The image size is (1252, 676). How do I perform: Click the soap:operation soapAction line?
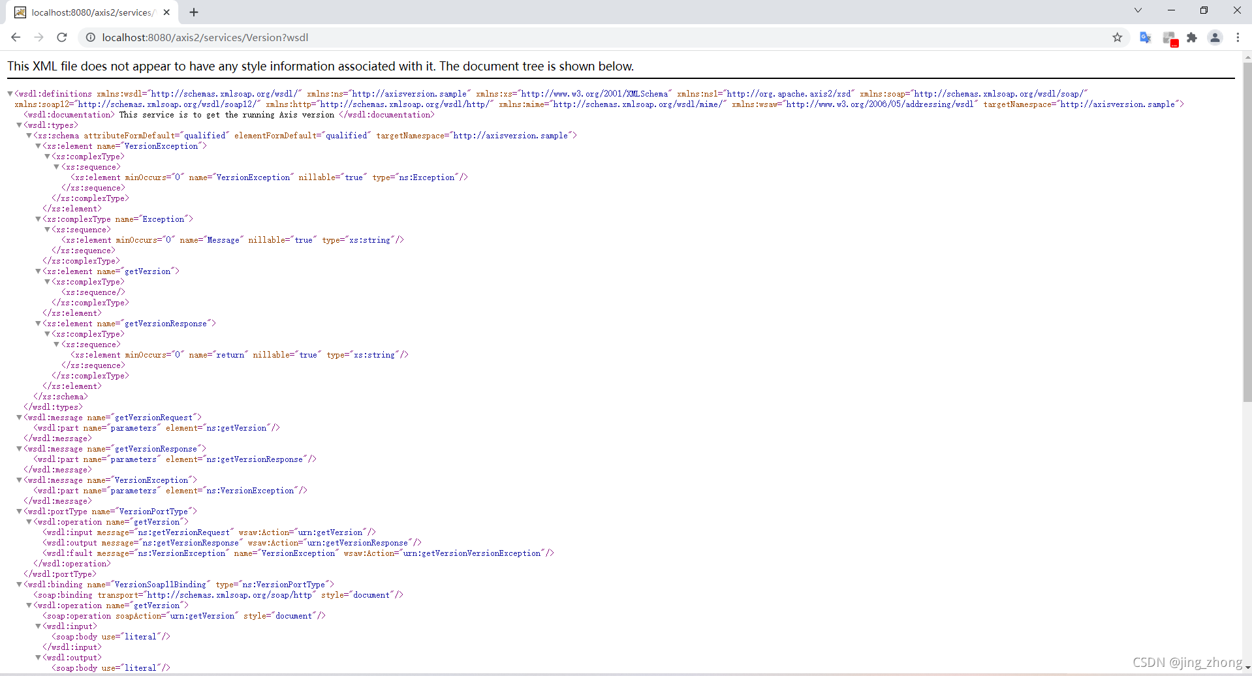click(184, 616)
